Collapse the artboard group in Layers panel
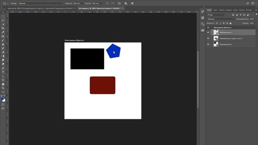The image size is (258, 145). 212,27
